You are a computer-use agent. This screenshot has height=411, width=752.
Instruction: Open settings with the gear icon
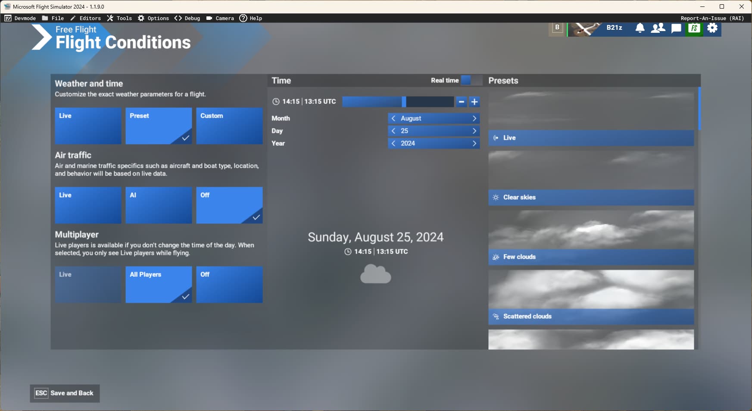(713, 28)
